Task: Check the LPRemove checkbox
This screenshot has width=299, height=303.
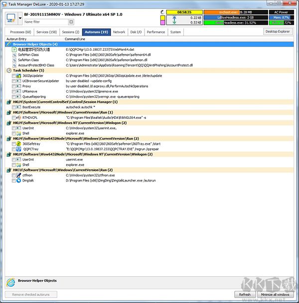Action: tap(14, 92)
